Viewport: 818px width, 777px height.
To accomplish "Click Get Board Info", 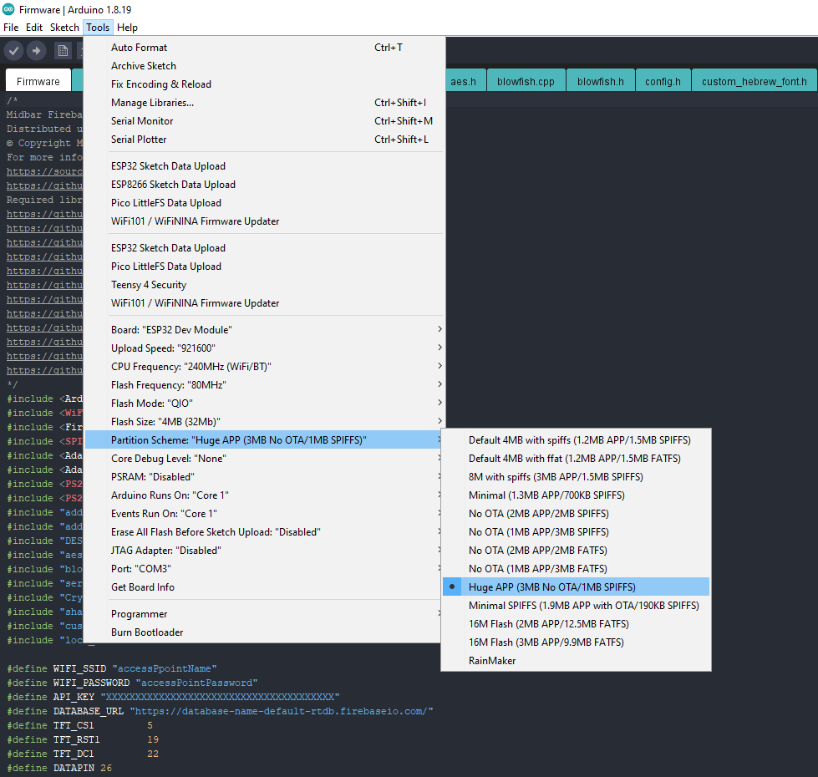I will (265, 587).
